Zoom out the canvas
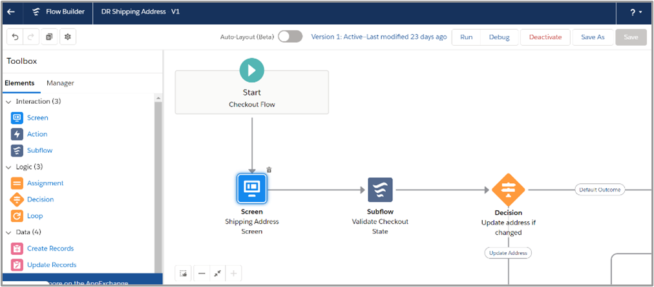The image size is (654, 287). point(202,273)
